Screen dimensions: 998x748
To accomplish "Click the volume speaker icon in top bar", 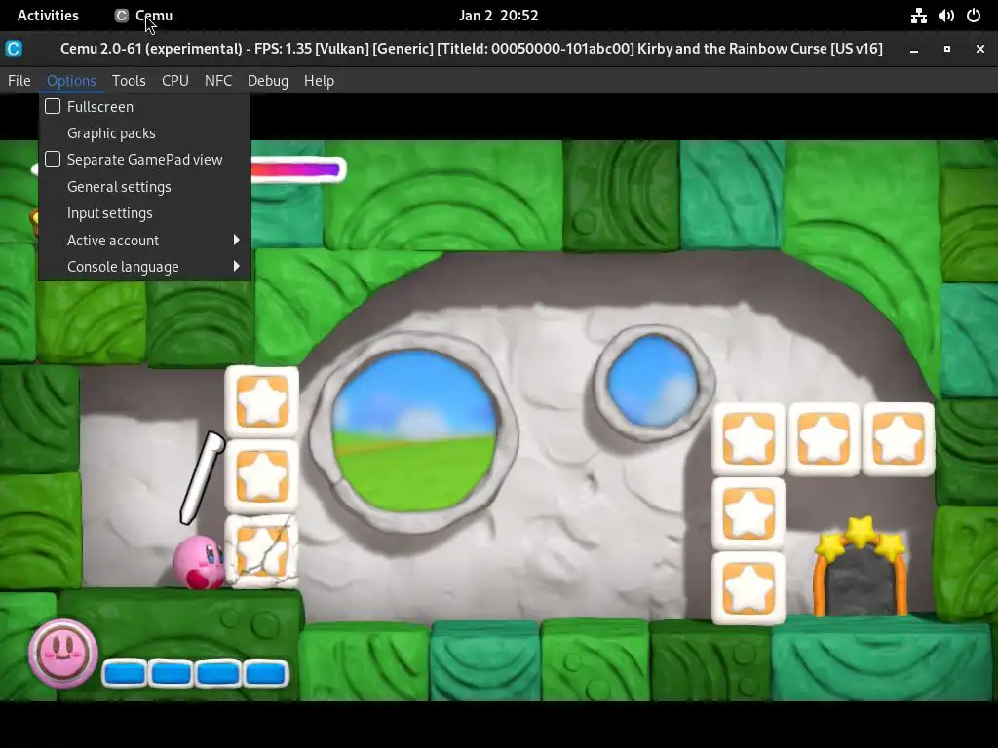I will point(945,16).
